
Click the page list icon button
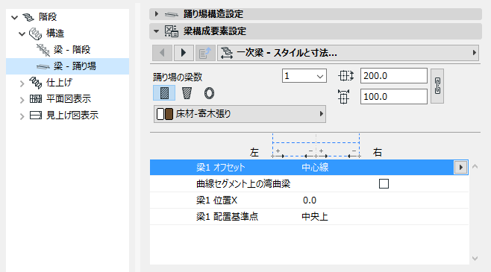coord(205,52)
